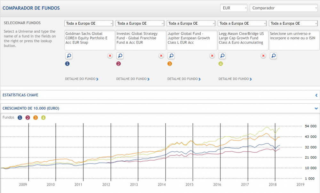The image size is (320, 193).
Task: Delete the Jupiter Global Fund from comparison
Action: coord(212,56)
